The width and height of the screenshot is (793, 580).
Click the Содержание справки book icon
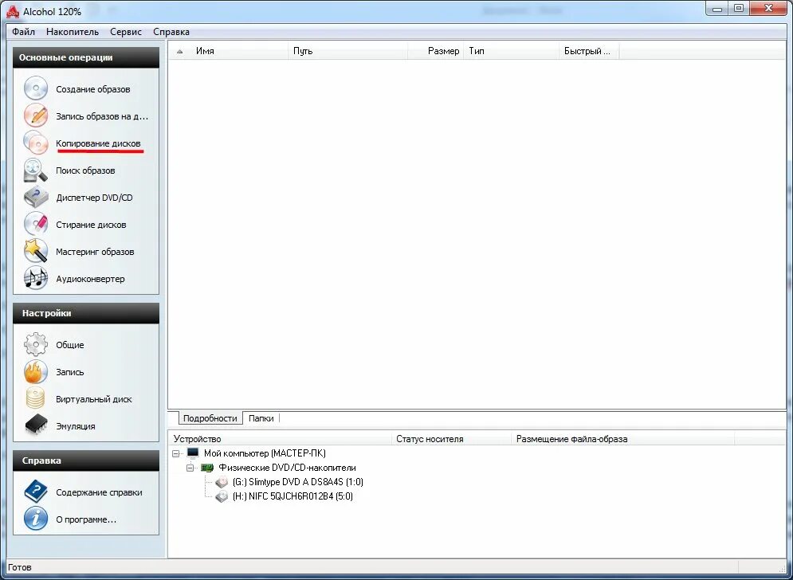35,492
